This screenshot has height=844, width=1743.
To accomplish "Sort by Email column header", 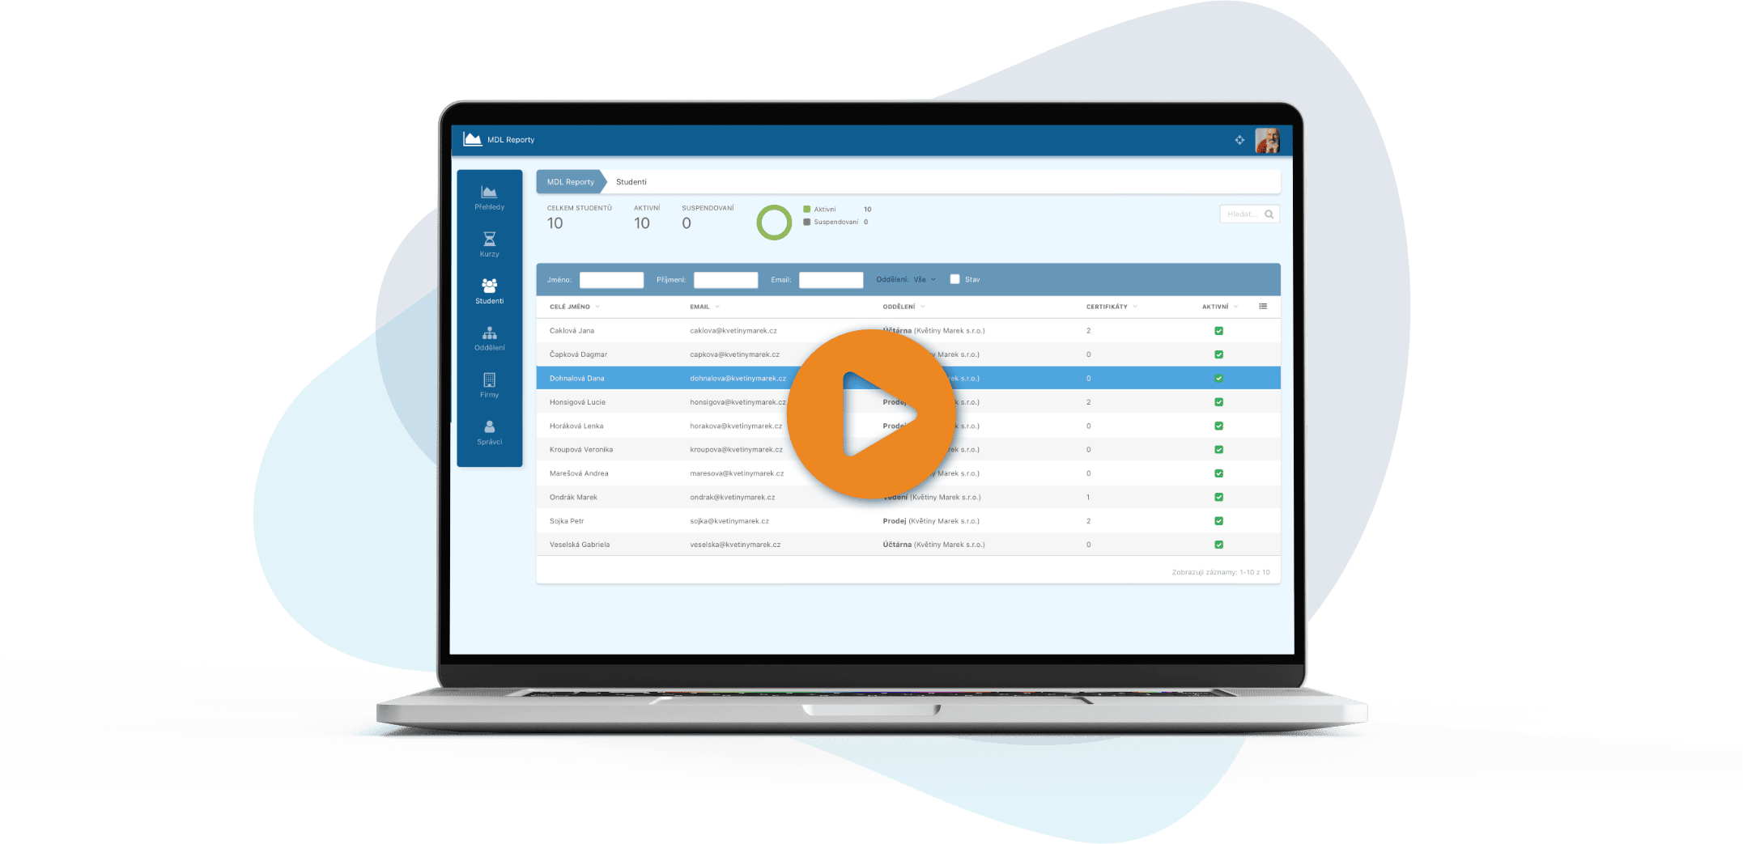I will point(704,307).
